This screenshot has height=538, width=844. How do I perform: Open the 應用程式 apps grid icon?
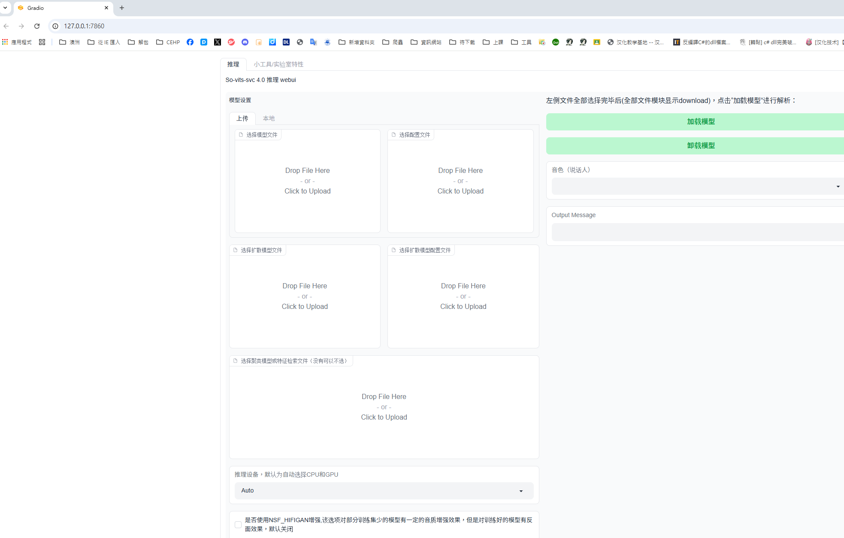(x=5, y=42)
